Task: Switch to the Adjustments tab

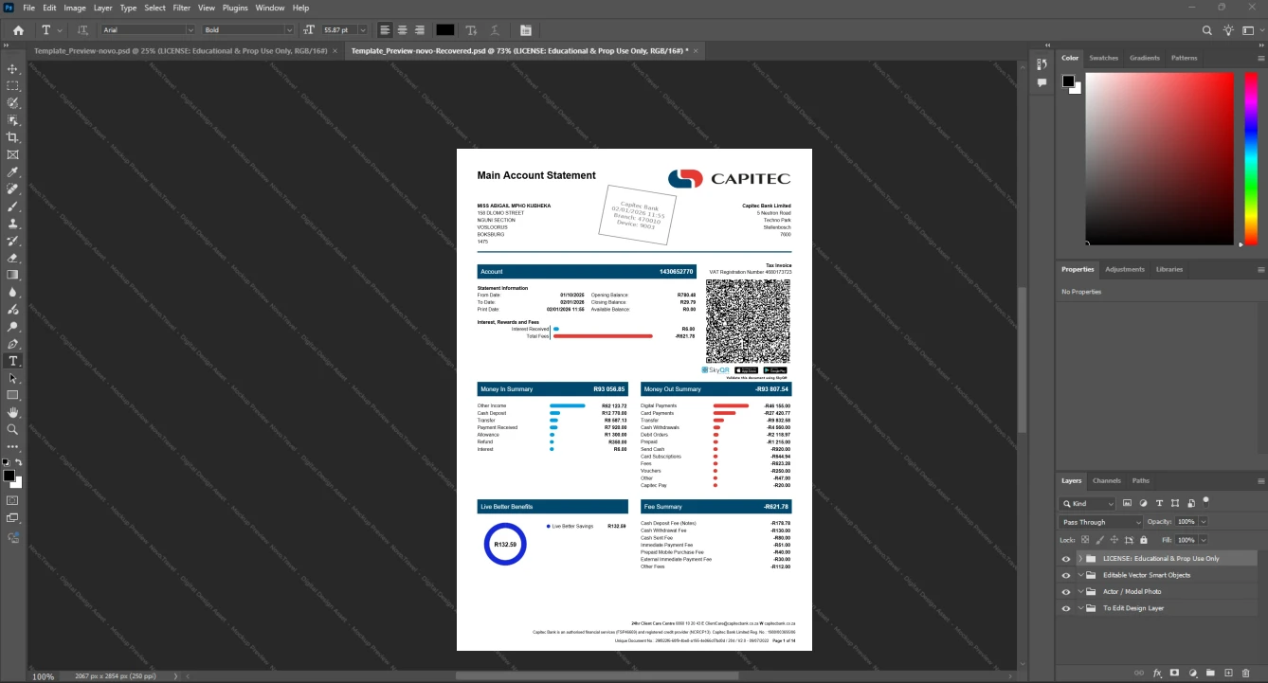Action: coord(1125,269)
